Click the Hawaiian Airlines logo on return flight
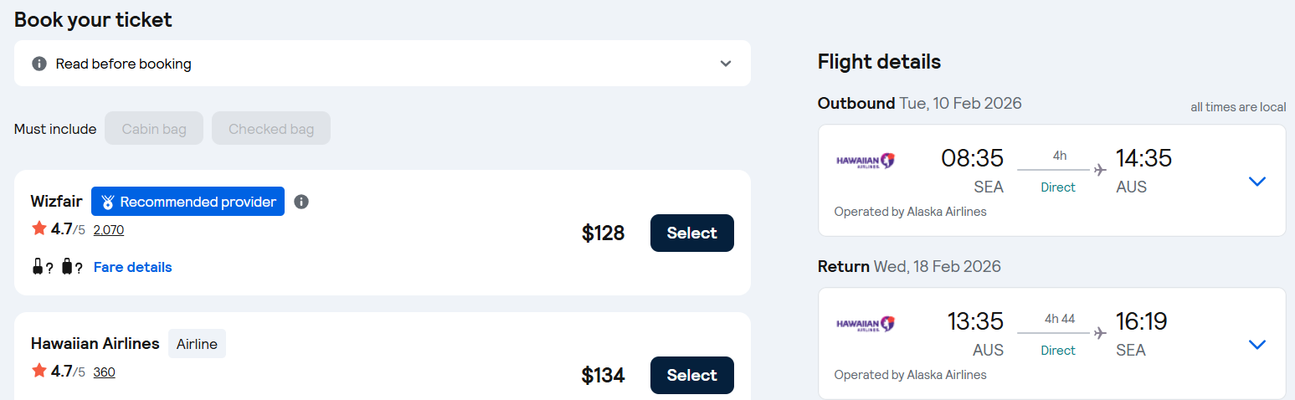Screen dimensions: 1295x400 tap(866, 324)
